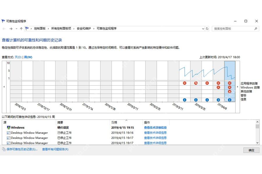
Task: Click the info icon in the highlighted column
Action: click(230, 100)
